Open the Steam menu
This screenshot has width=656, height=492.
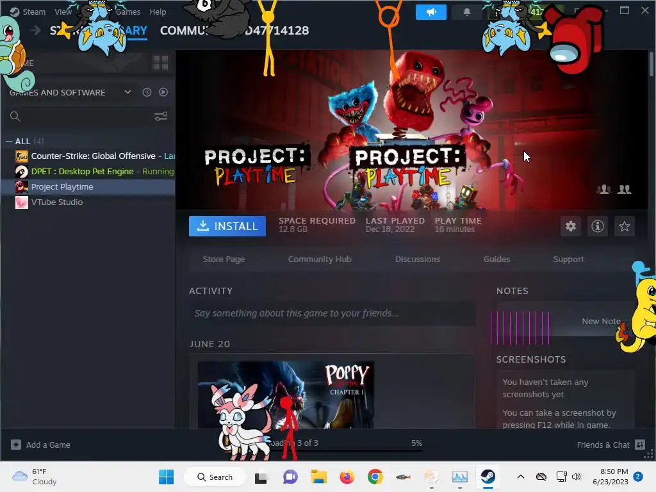click(34, 12)
